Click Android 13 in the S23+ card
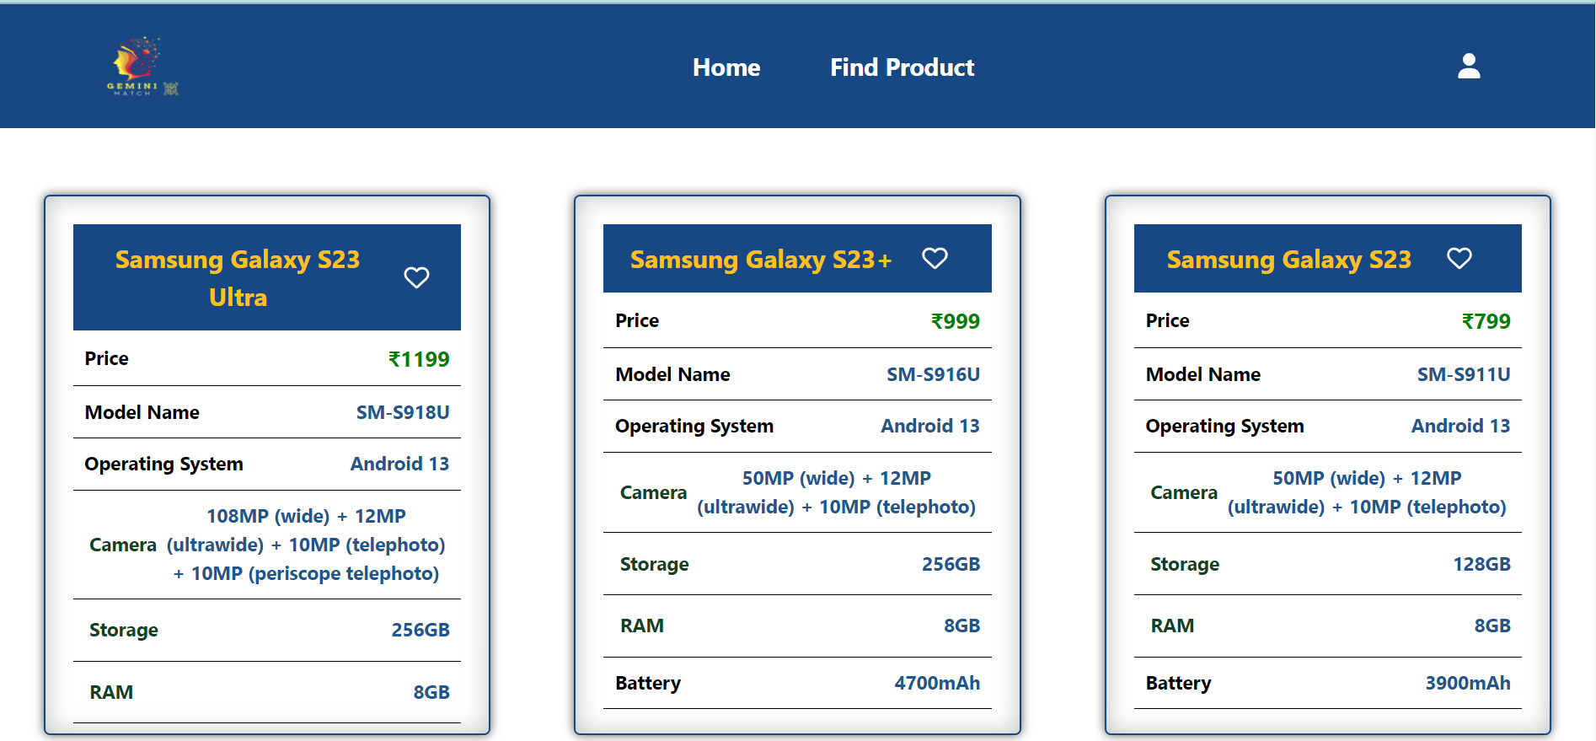Screen dimensions: 1596x741 click(930, 426)
